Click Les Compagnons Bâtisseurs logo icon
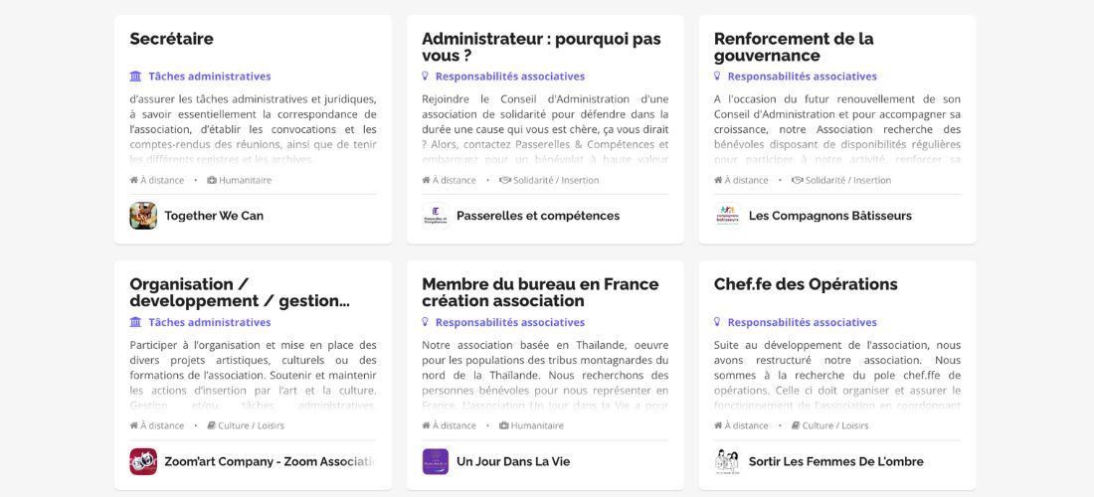The height and width of the screenshot is (497, 1094). click(728, 216)
